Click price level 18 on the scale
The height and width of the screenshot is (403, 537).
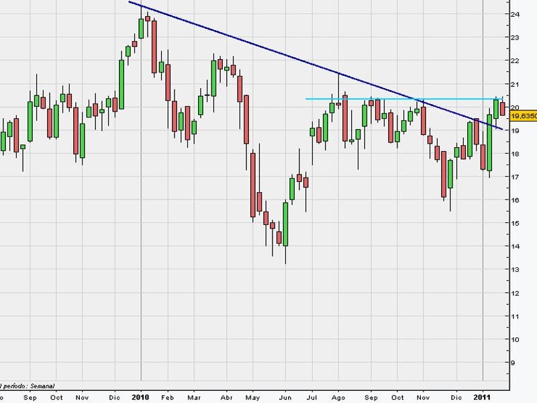[x=515, y=154]
